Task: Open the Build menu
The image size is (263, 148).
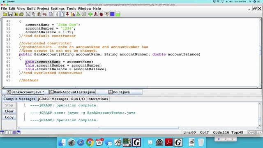Action: pyautogui.click(x=31, y=9)
